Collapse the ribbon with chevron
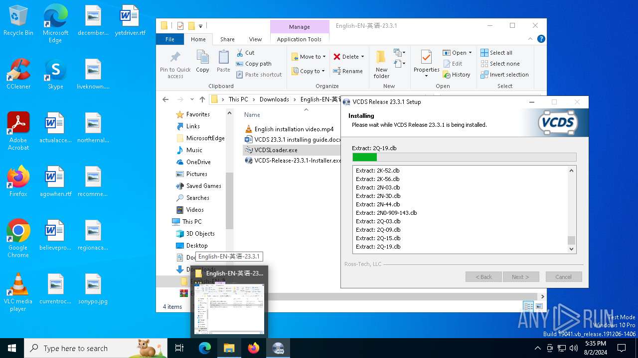 coord(530,39)
